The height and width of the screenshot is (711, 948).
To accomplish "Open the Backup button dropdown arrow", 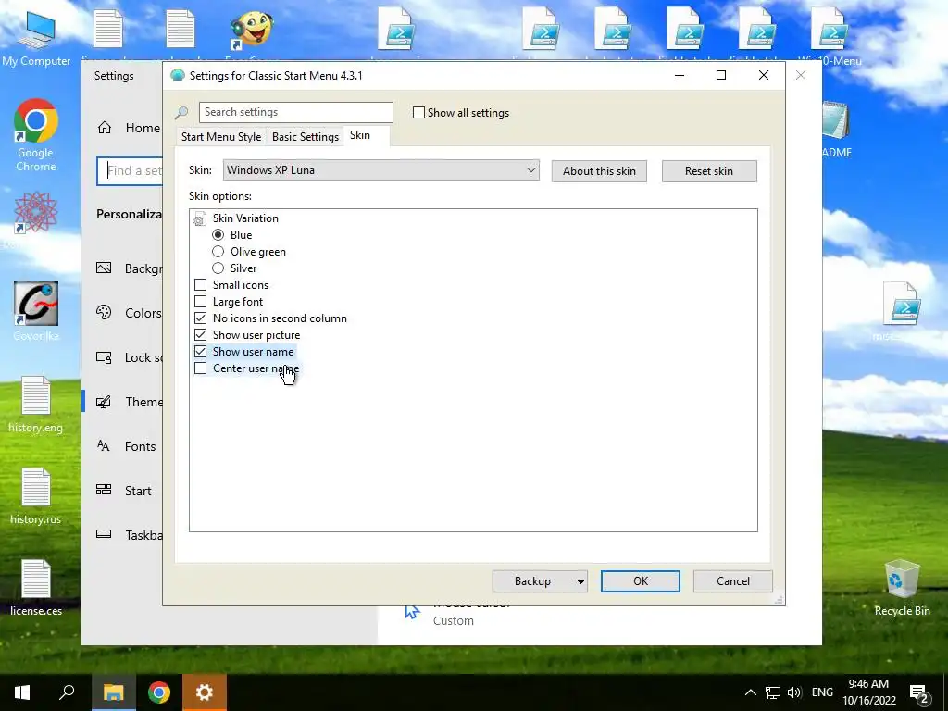I will tap(580, 581).
